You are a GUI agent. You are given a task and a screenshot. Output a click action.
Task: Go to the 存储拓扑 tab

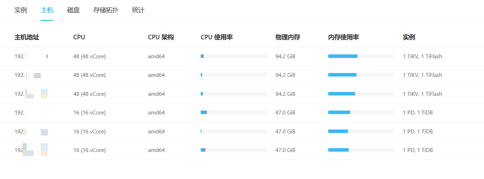(106, 10)
